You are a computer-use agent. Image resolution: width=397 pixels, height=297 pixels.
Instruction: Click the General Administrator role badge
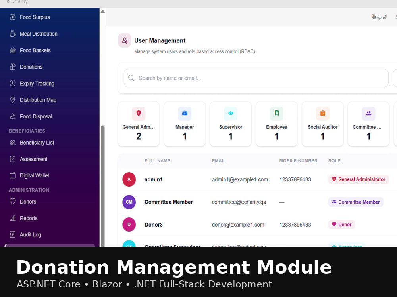[358, 179]
